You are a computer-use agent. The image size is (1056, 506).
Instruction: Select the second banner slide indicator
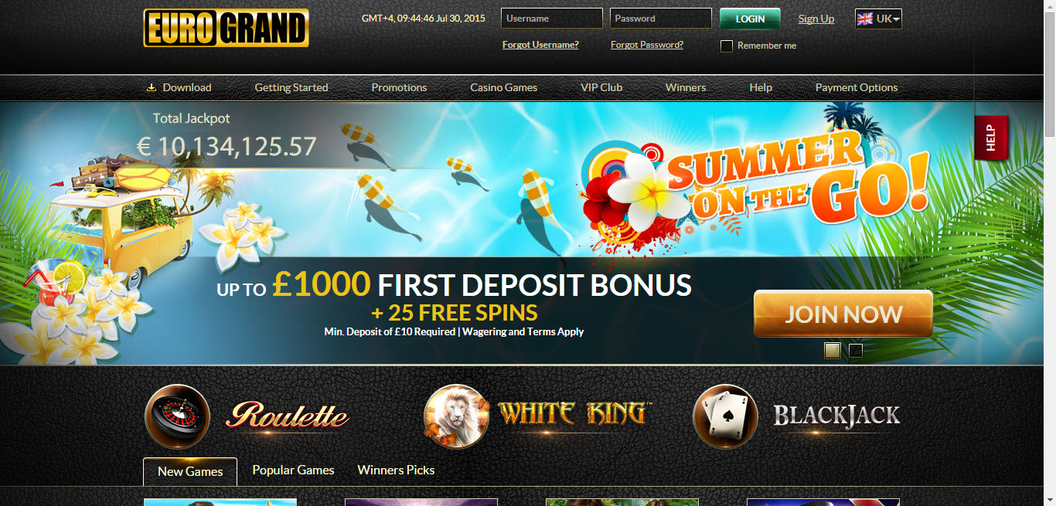coord(856,351)
